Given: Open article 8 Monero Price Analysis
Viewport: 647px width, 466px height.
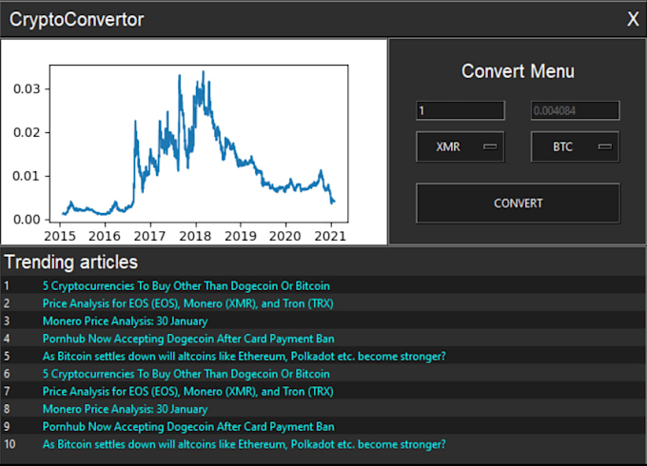Looking at the screenshot, I should coord(125,409).
